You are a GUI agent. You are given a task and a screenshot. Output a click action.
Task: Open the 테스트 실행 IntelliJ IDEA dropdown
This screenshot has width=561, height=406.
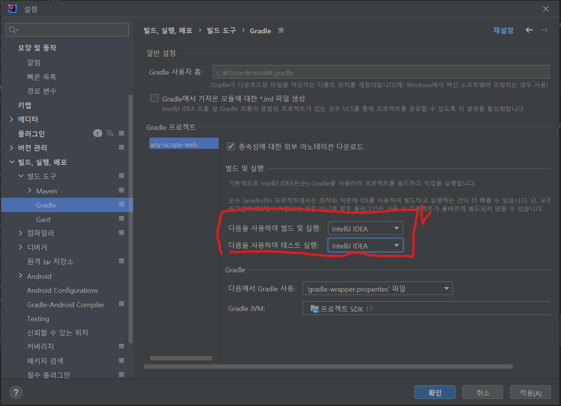click(x=365, y=245)
